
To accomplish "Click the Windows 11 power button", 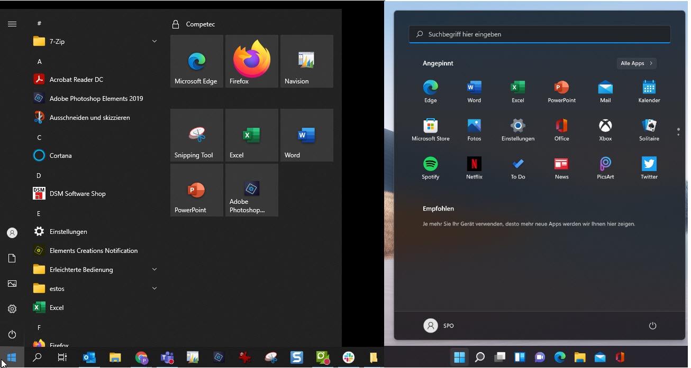I will [652, 326].
